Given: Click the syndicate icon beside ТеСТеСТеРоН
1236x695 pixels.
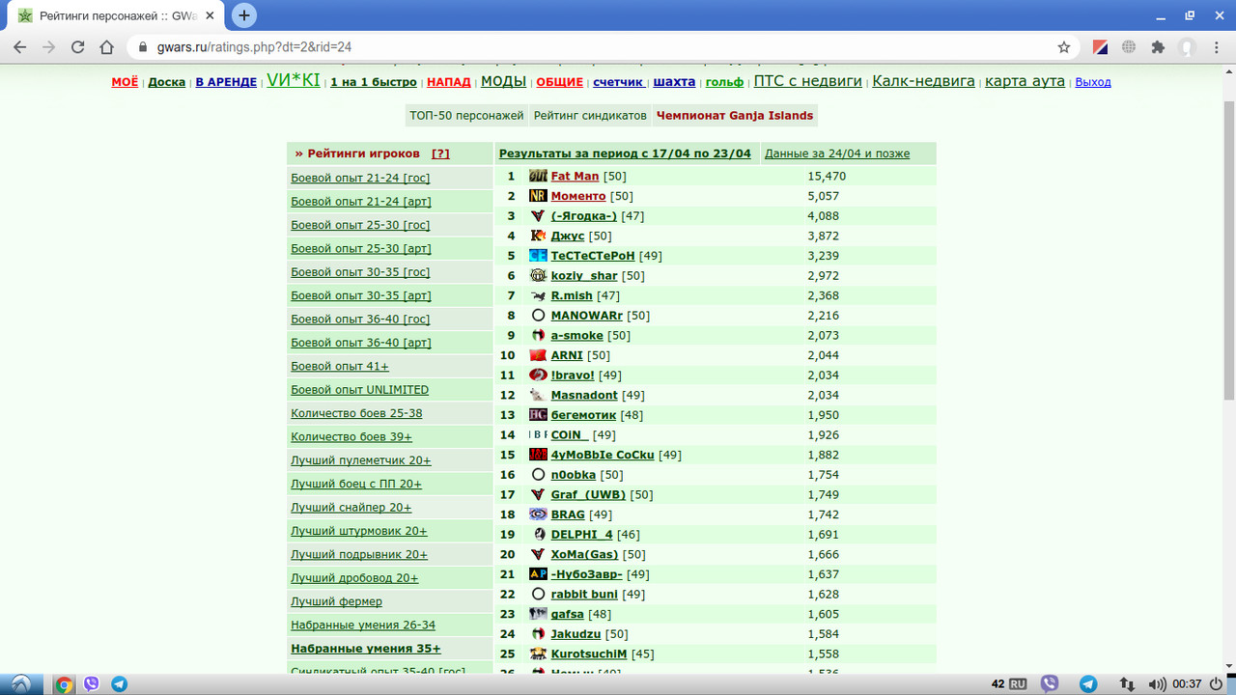Looking at the screenshot, I should pyautogui.click(x=538, y=256).
